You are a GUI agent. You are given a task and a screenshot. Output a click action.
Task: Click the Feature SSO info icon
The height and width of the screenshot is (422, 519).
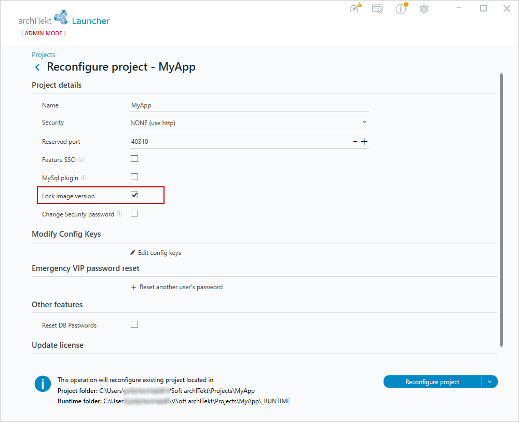coord(81,159)
